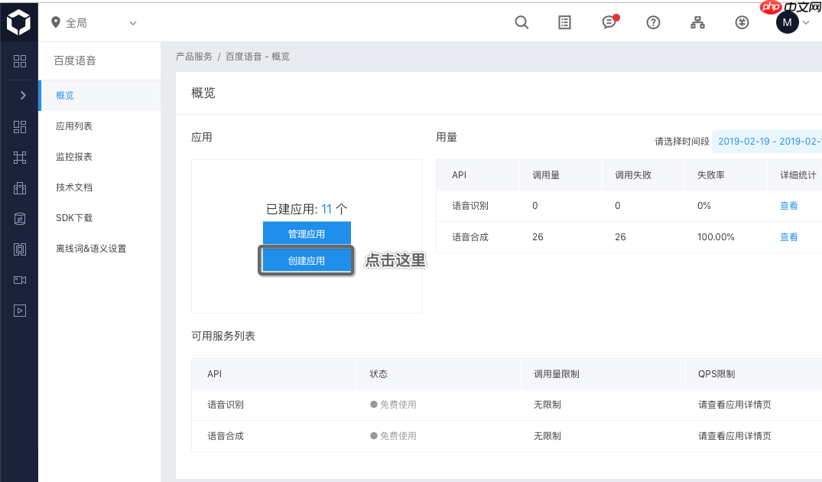Open the 监控报表 menu item
The width and height of the screenshot is (822, 482).
(x=73, y=157)
